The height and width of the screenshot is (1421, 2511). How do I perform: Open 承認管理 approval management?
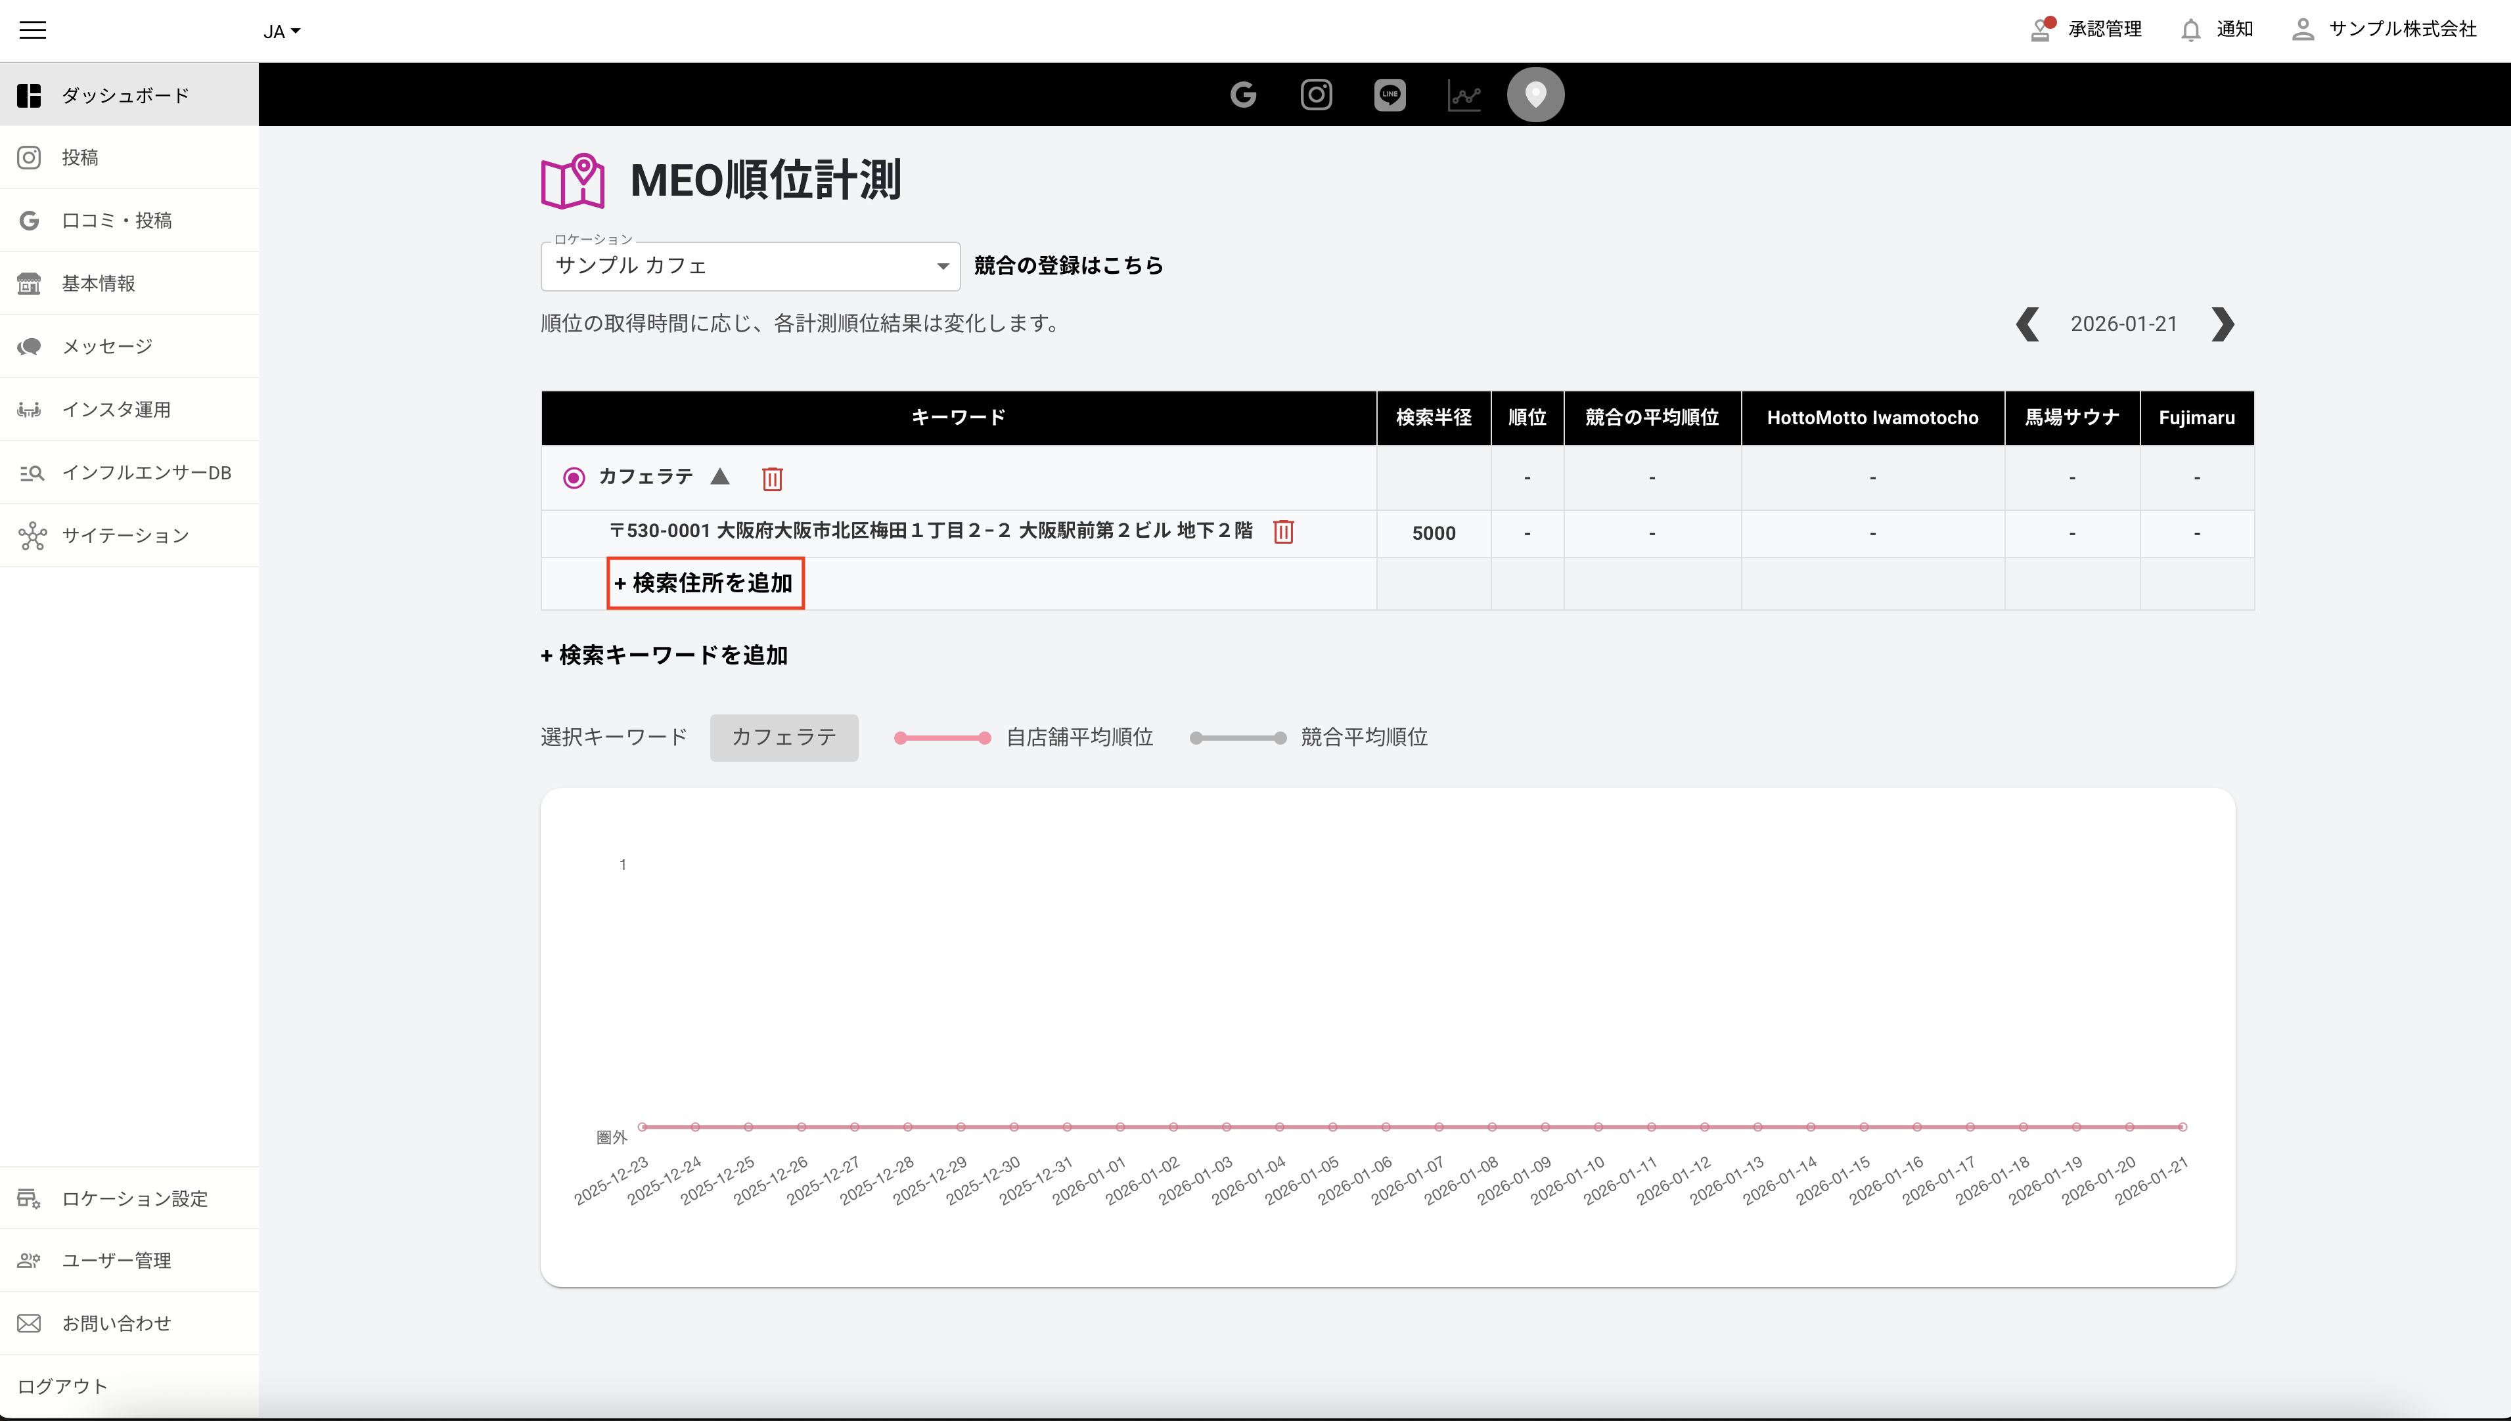2085,30
